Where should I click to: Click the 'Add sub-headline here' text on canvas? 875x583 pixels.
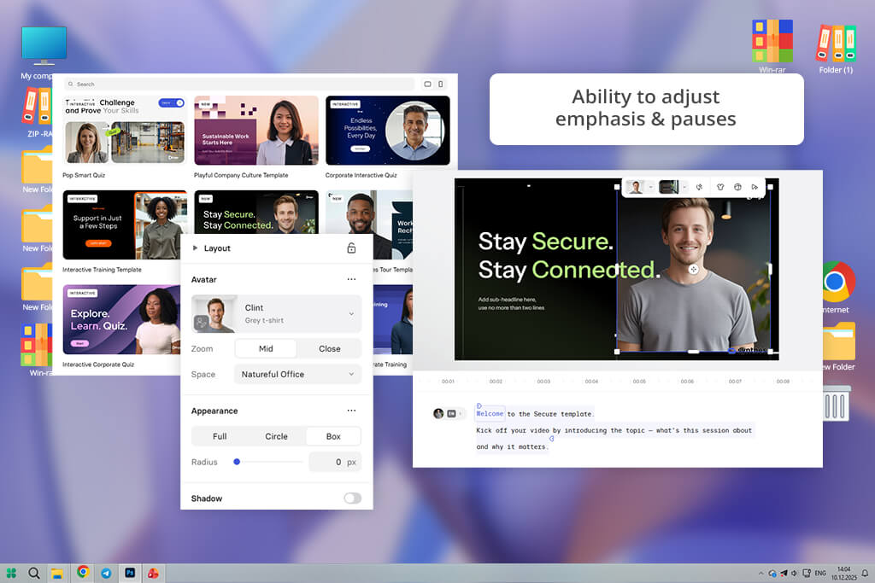pyautogui.click(x=511, y=303)
